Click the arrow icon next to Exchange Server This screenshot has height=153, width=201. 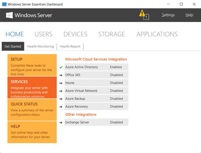coord(61,122)
